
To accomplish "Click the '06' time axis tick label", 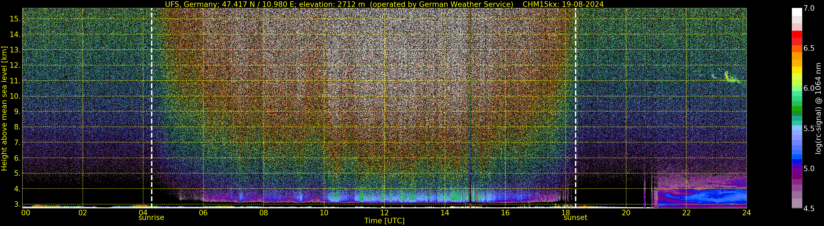I will click(x=203, y=213).
